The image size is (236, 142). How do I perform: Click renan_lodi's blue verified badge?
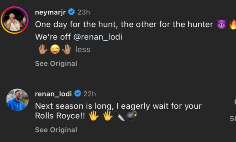click(x=77, y=94)
